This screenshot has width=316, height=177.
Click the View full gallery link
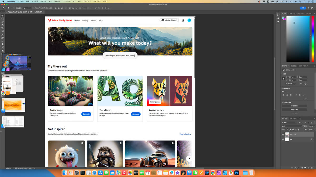185,134
